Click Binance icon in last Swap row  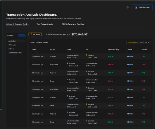(86, 121)
